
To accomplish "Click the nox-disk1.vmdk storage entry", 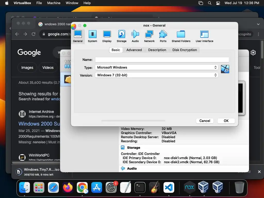I will point(190,158).
